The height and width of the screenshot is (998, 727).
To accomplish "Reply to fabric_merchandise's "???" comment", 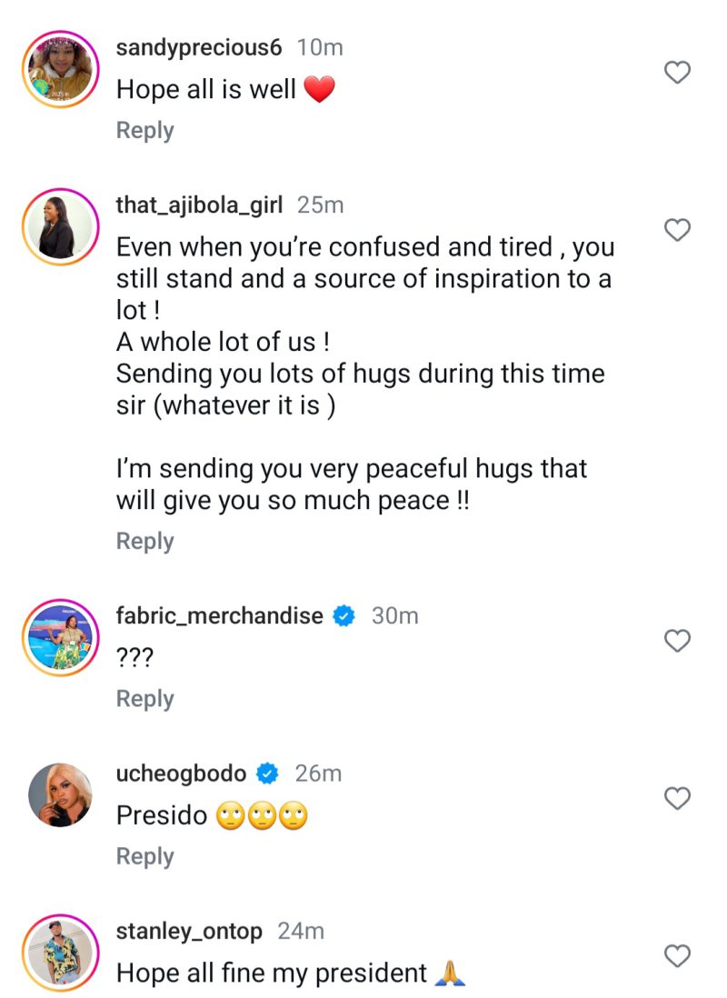I will pyautogui.click(x=144, y=699).
